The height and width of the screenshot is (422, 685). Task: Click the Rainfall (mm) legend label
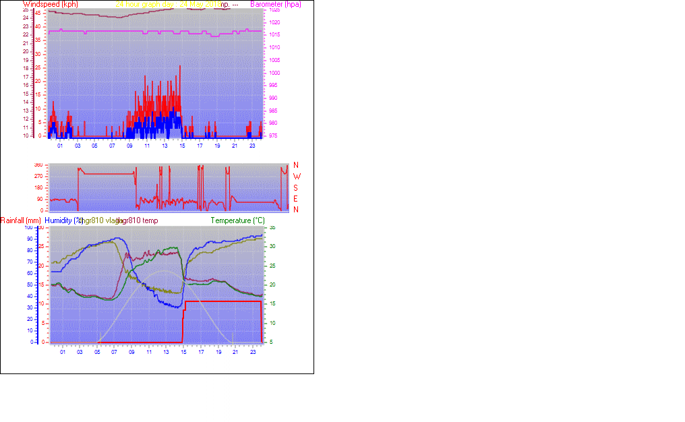pos(21,220)
